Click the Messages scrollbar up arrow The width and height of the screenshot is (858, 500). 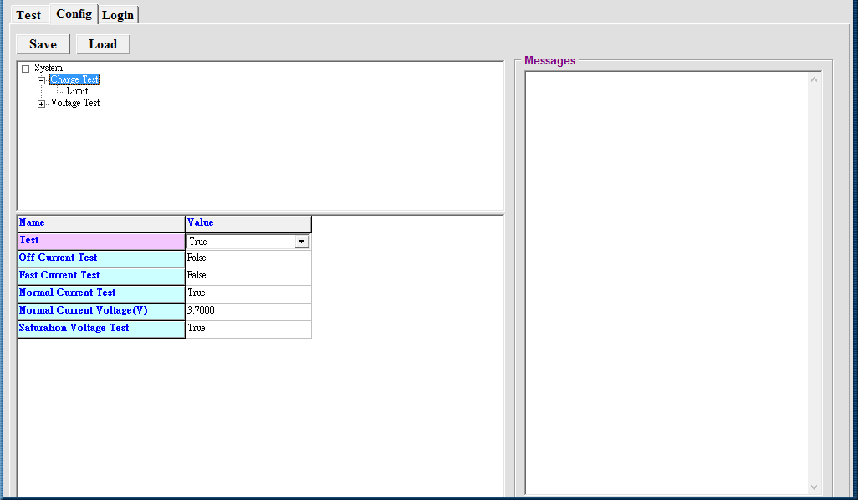coord(815,80)
